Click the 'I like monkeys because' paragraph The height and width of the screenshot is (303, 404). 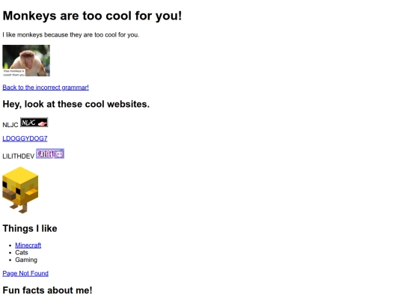click(71, 34)
